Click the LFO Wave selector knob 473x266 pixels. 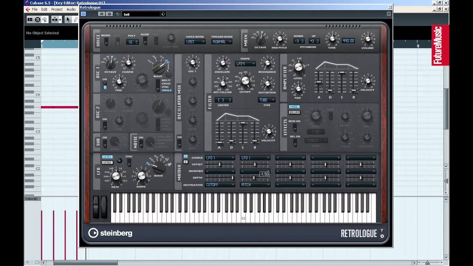click(159, 167)
